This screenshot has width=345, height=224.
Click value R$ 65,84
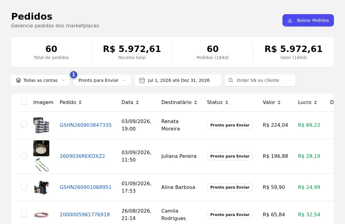[274, 214]
